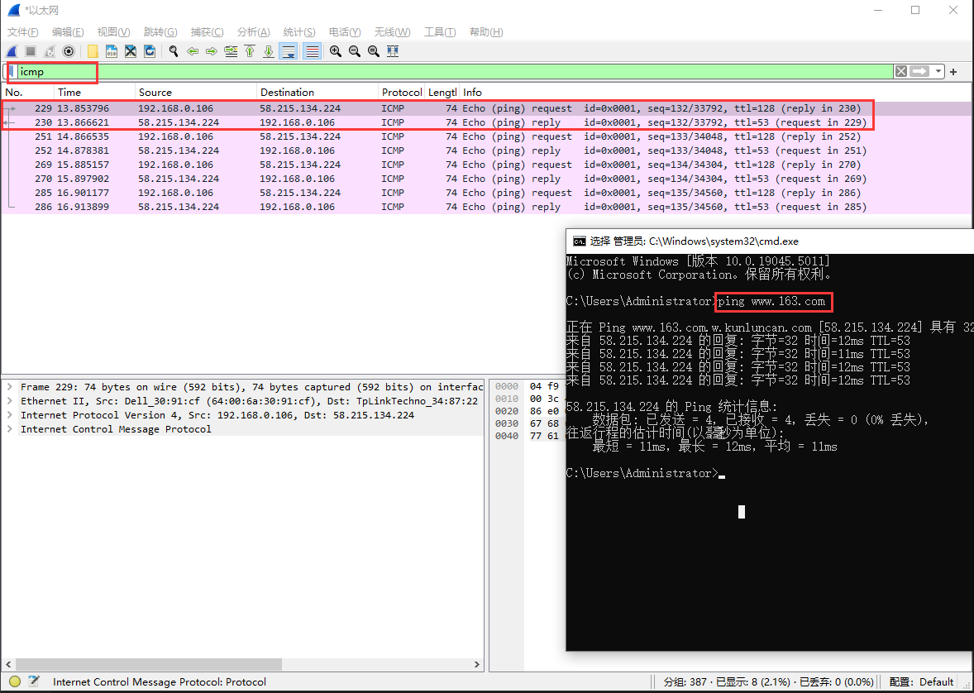The image size is (974, 693).
Task: Apply the display filter arrow button
Action: point(919,71)
